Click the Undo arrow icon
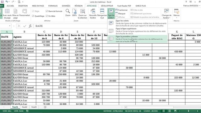 pyautogui.click(x=7, y=2)
